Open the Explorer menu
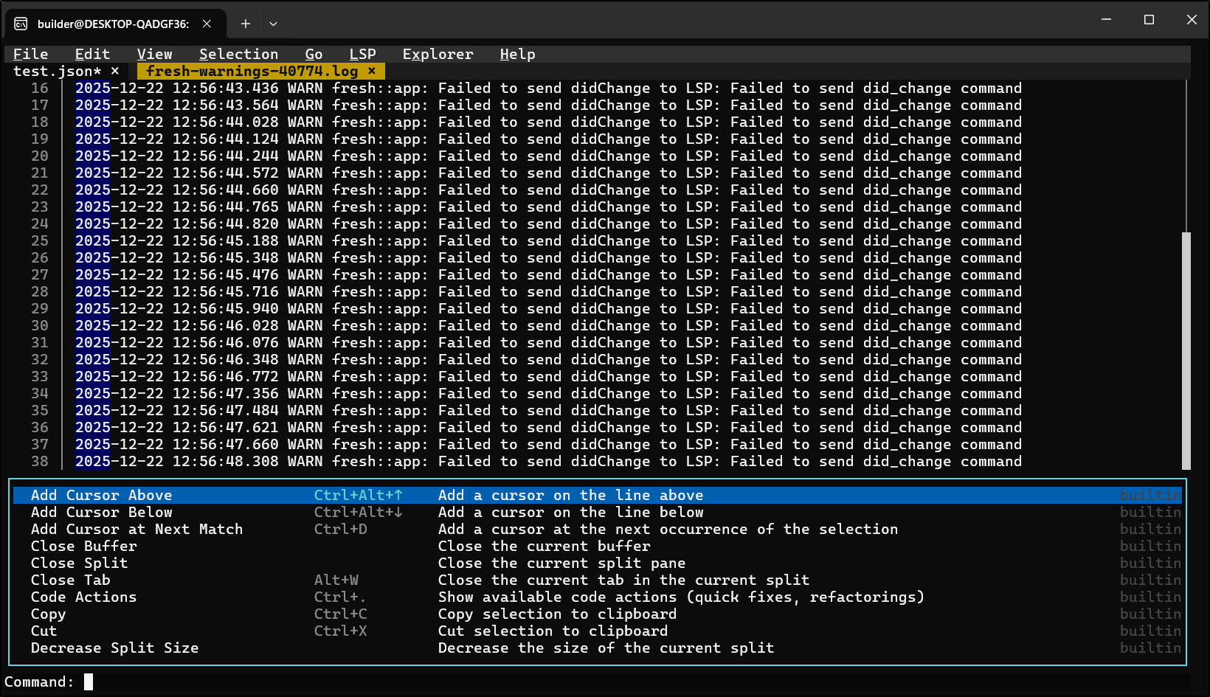This screenshot has height=697, width=1210. tap(438, 54)
